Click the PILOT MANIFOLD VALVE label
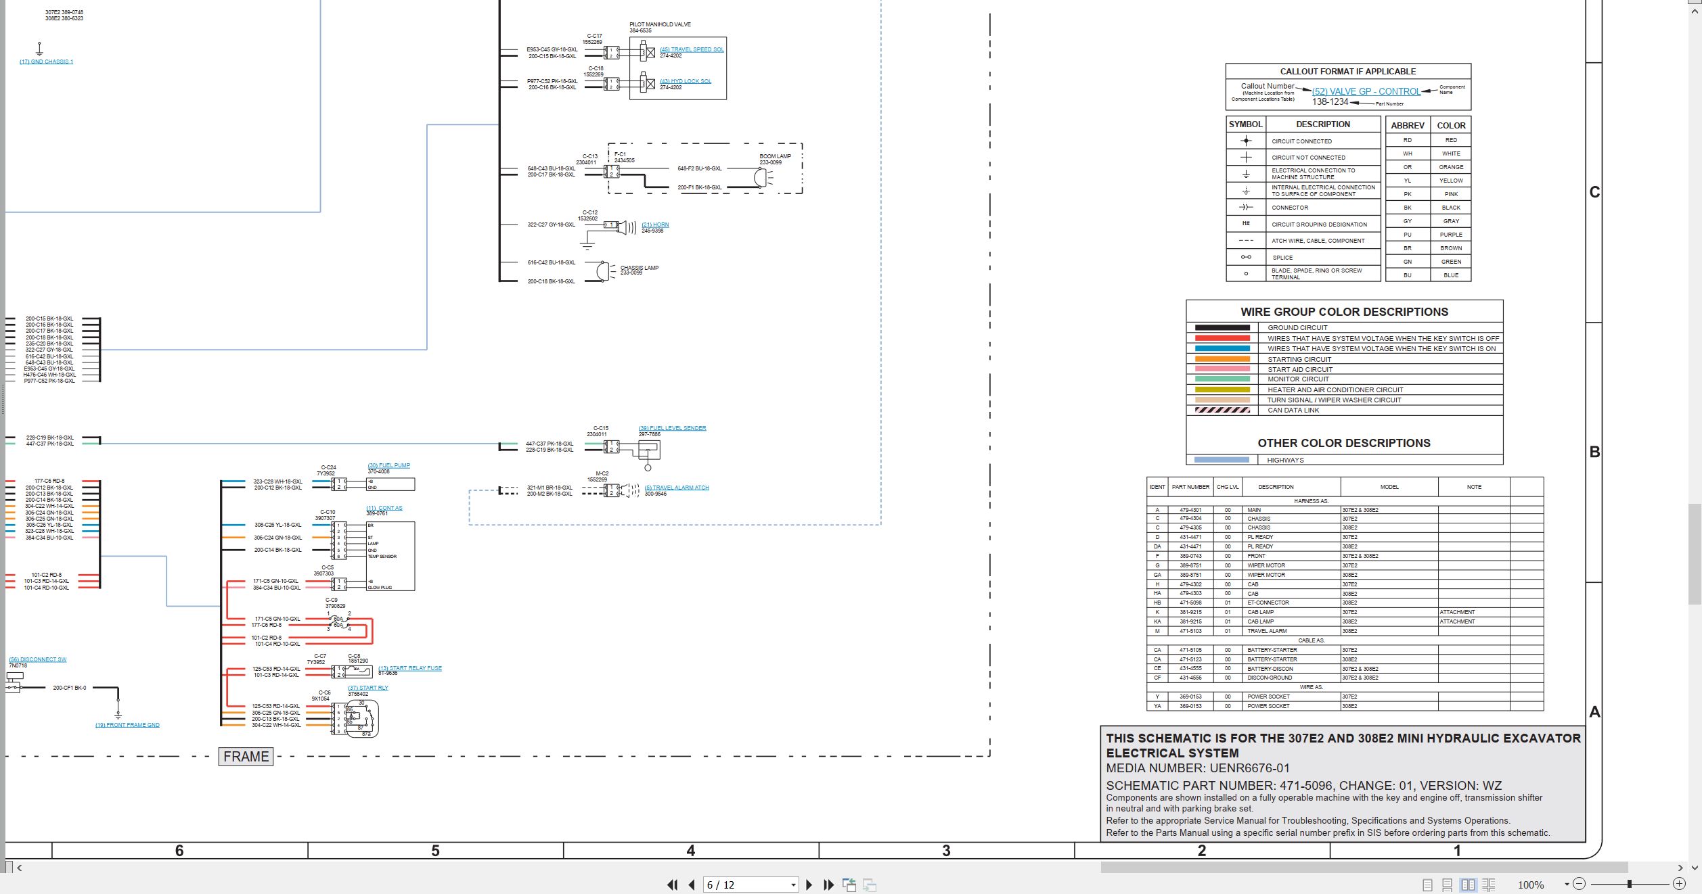 pyautogui.click(x=660, y=24)
